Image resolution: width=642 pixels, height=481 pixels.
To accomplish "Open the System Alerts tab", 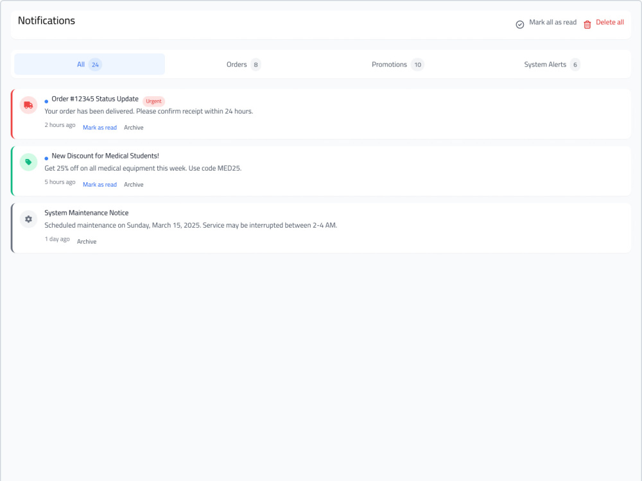I will (551, 64).
